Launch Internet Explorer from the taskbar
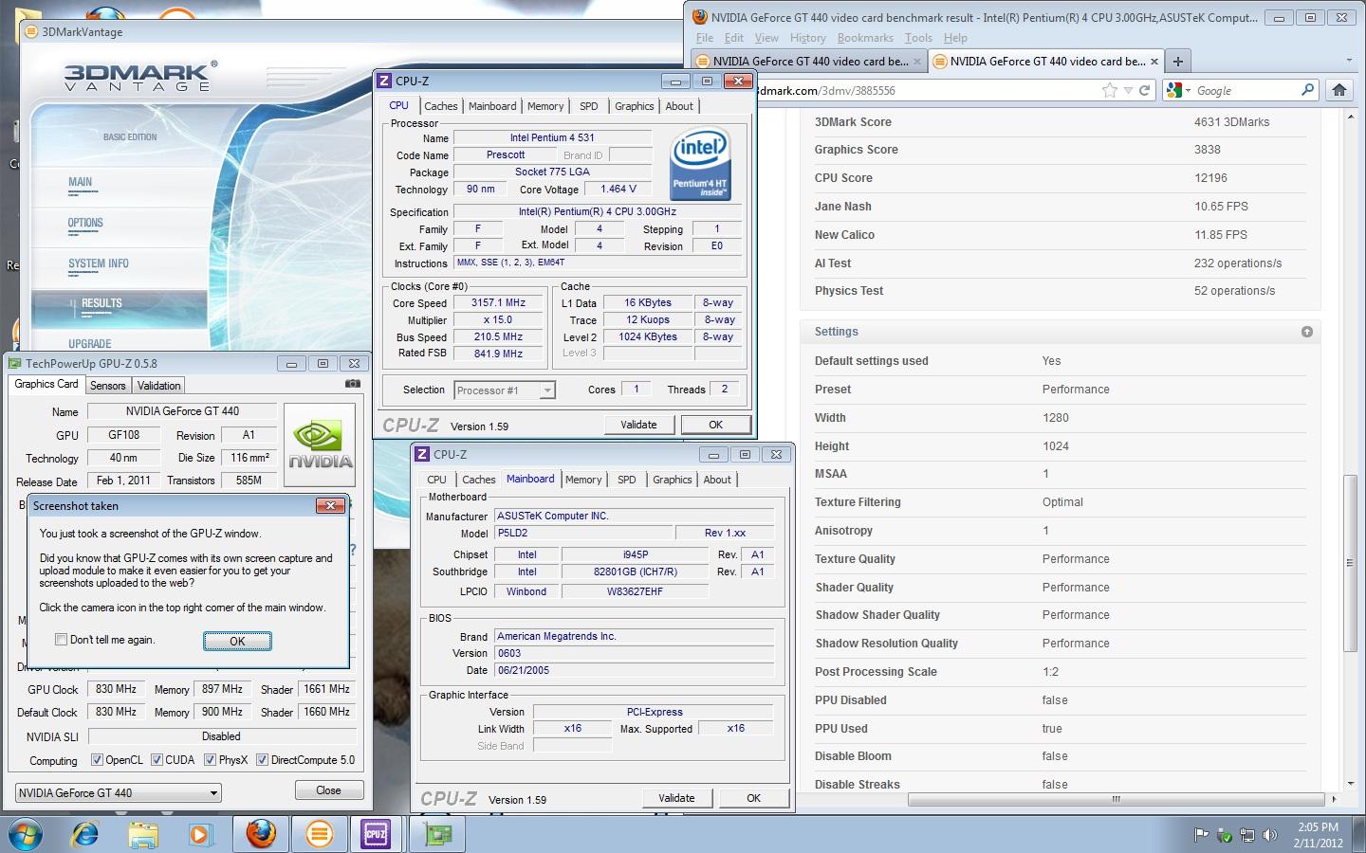Screen dimensions: 1366x853 85,834
